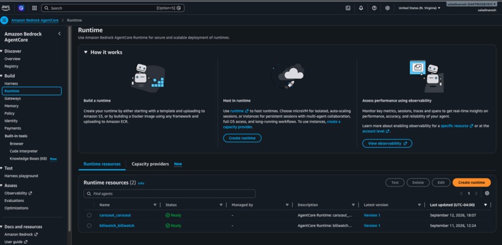Viewport: 502px width, 245px height.
Task: Open Knowledge Bases (KB) in sidebar
Action: [28, 158]
